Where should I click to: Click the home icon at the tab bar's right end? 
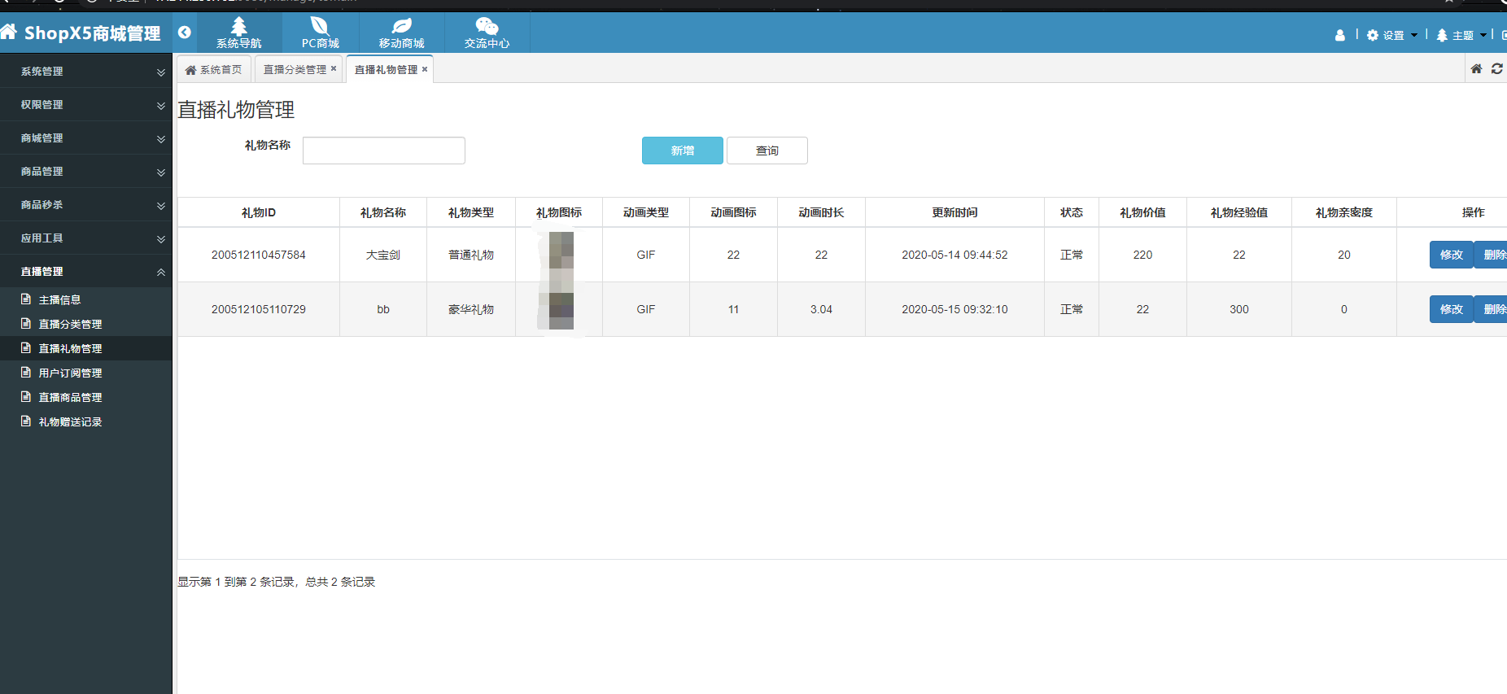[x=1476, y=69]
